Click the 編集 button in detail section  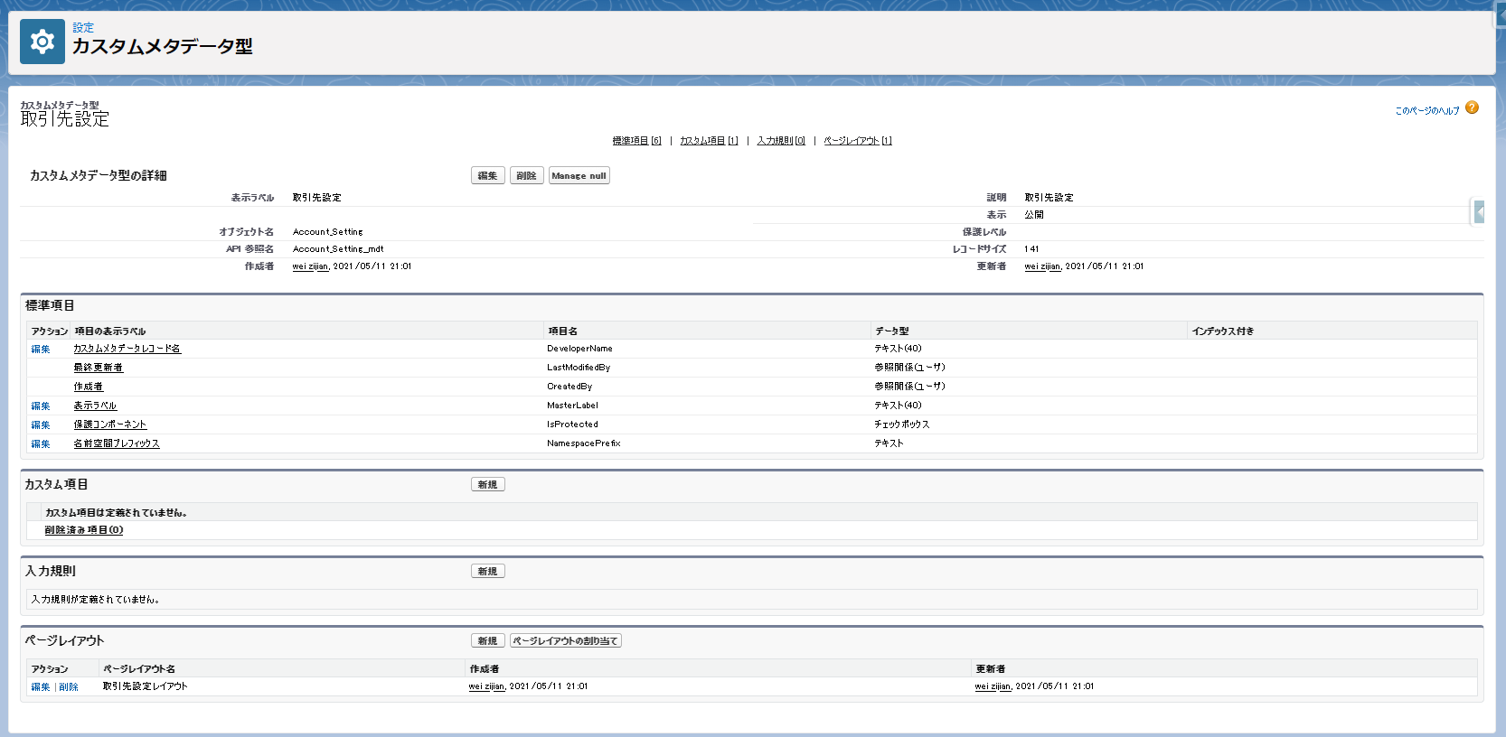488,175
